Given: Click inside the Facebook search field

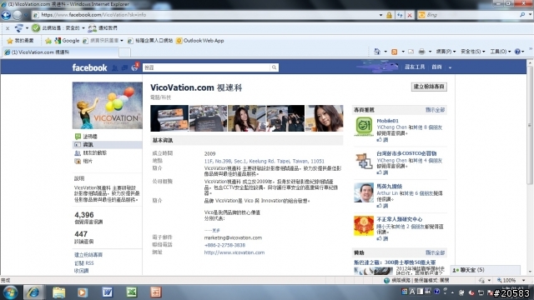Looking at the screenshot, I should pyautogui.click(x=206, y=67).
